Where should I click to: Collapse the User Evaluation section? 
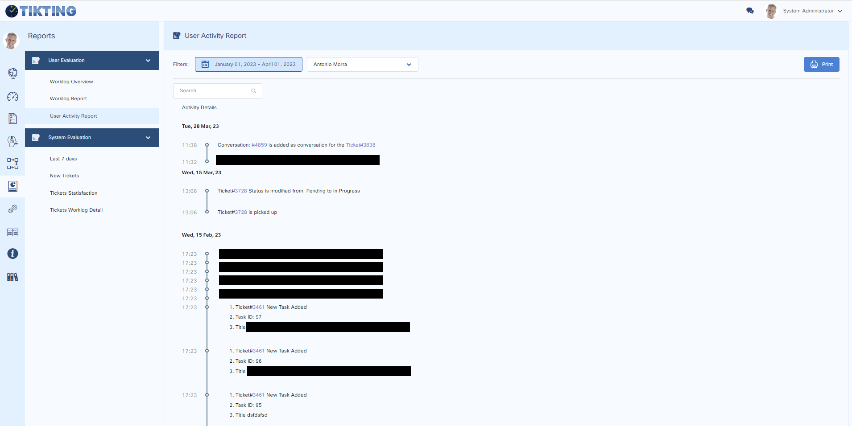click(148, 61)
